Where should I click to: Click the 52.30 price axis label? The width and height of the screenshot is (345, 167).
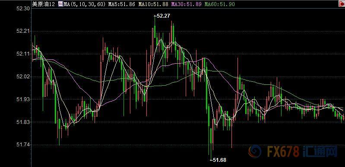23,9
